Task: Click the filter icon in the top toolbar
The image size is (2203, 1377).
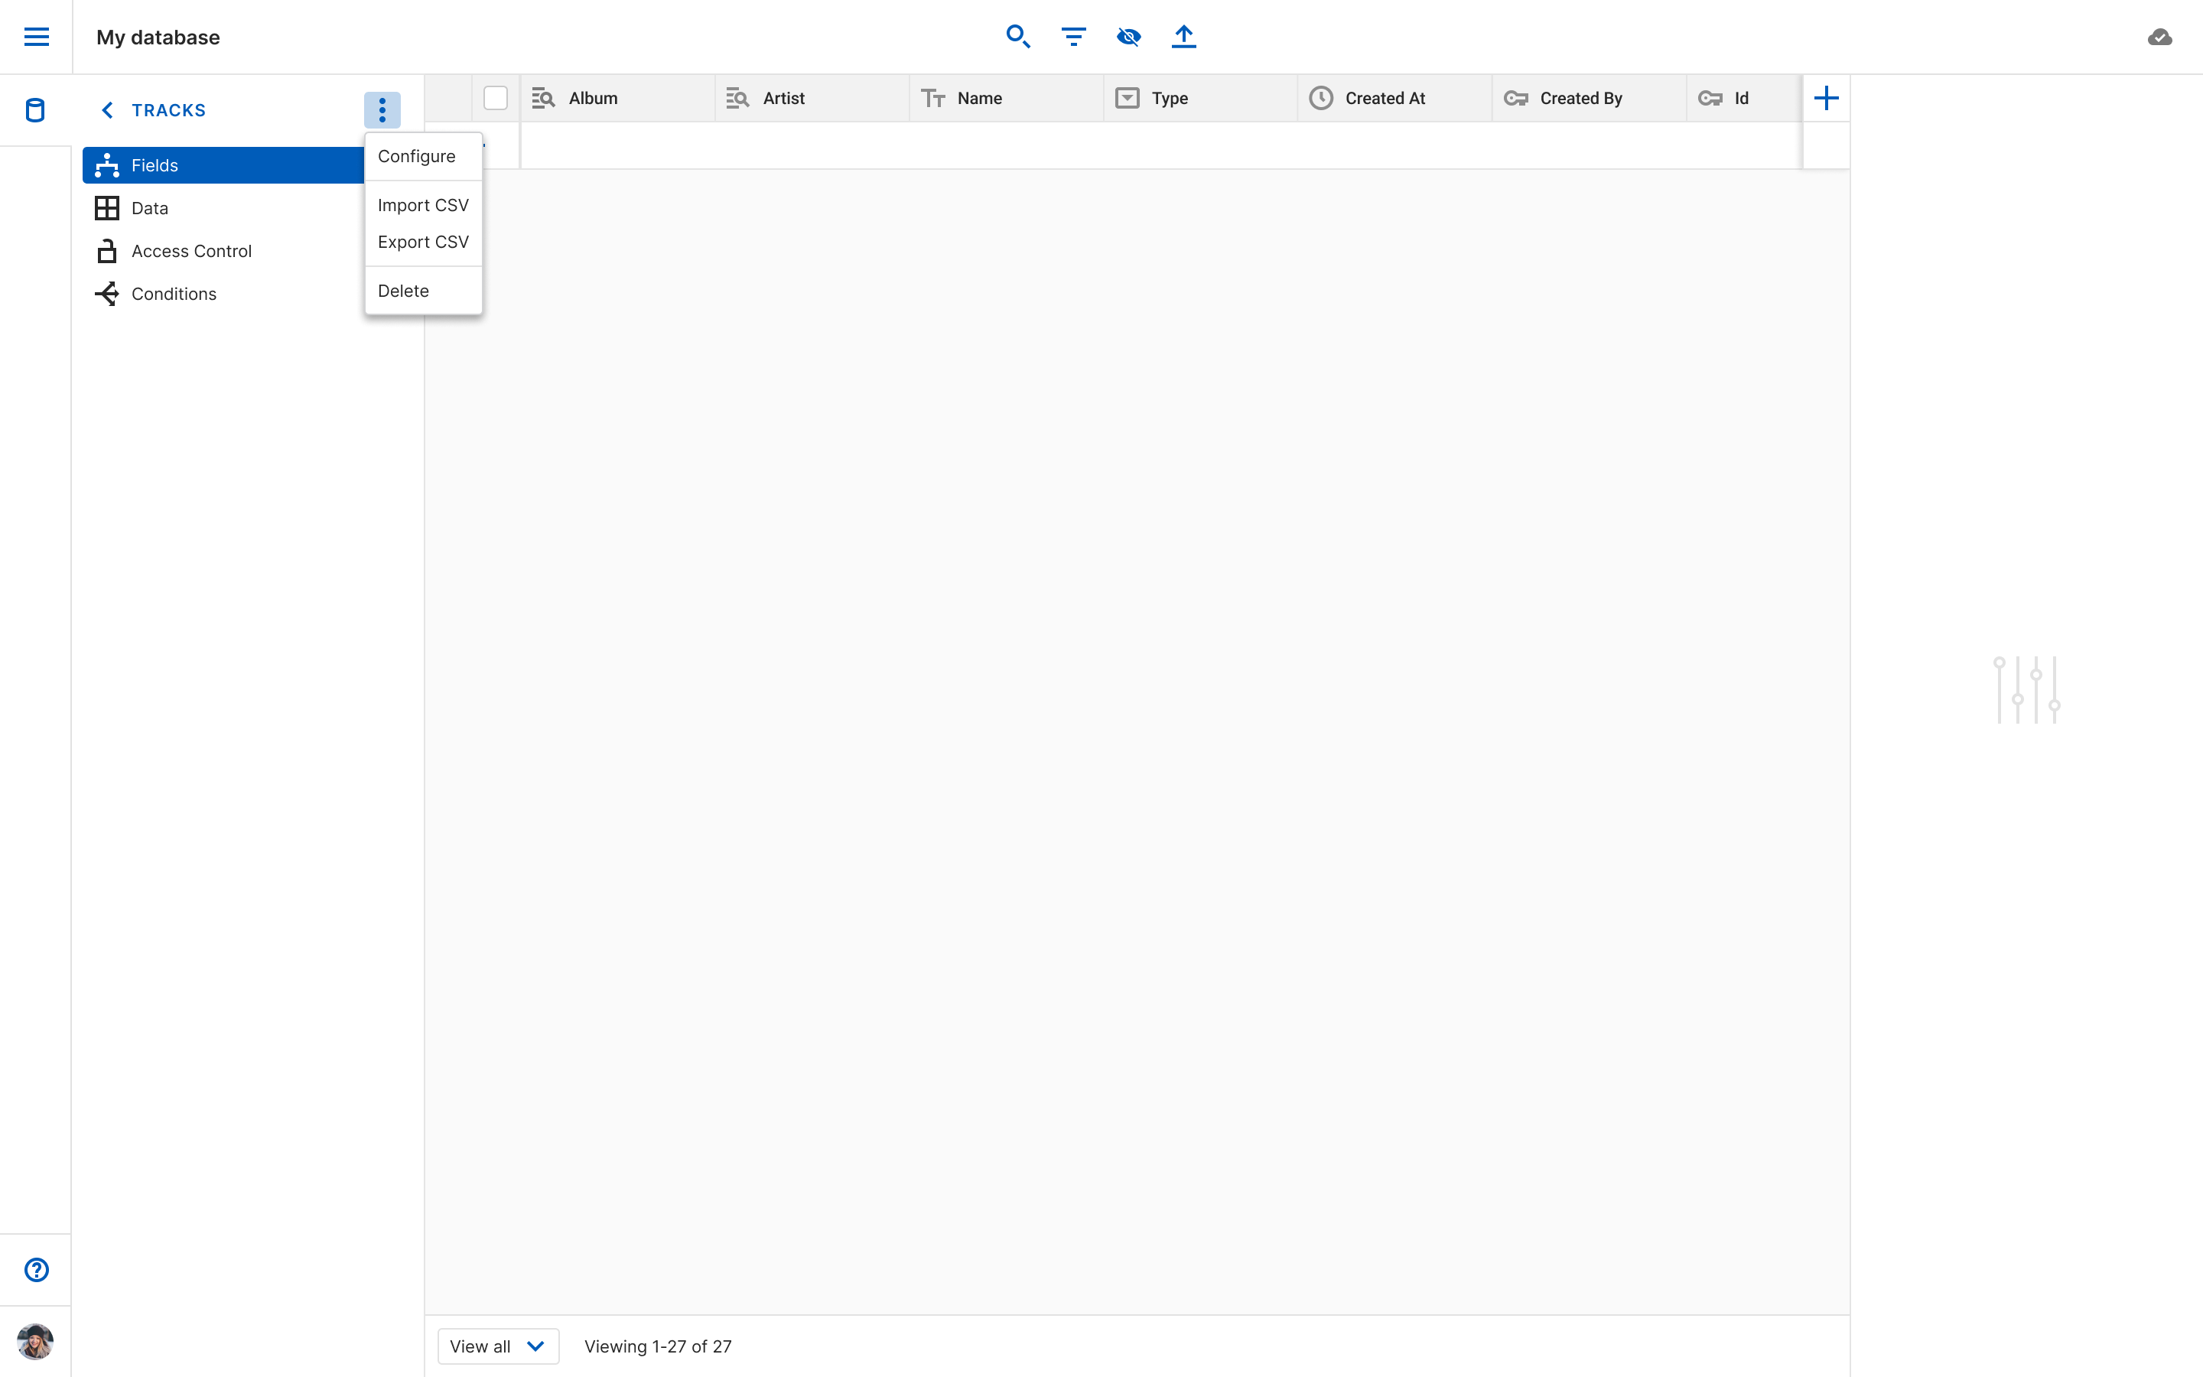Action: tap(1073, 37)
